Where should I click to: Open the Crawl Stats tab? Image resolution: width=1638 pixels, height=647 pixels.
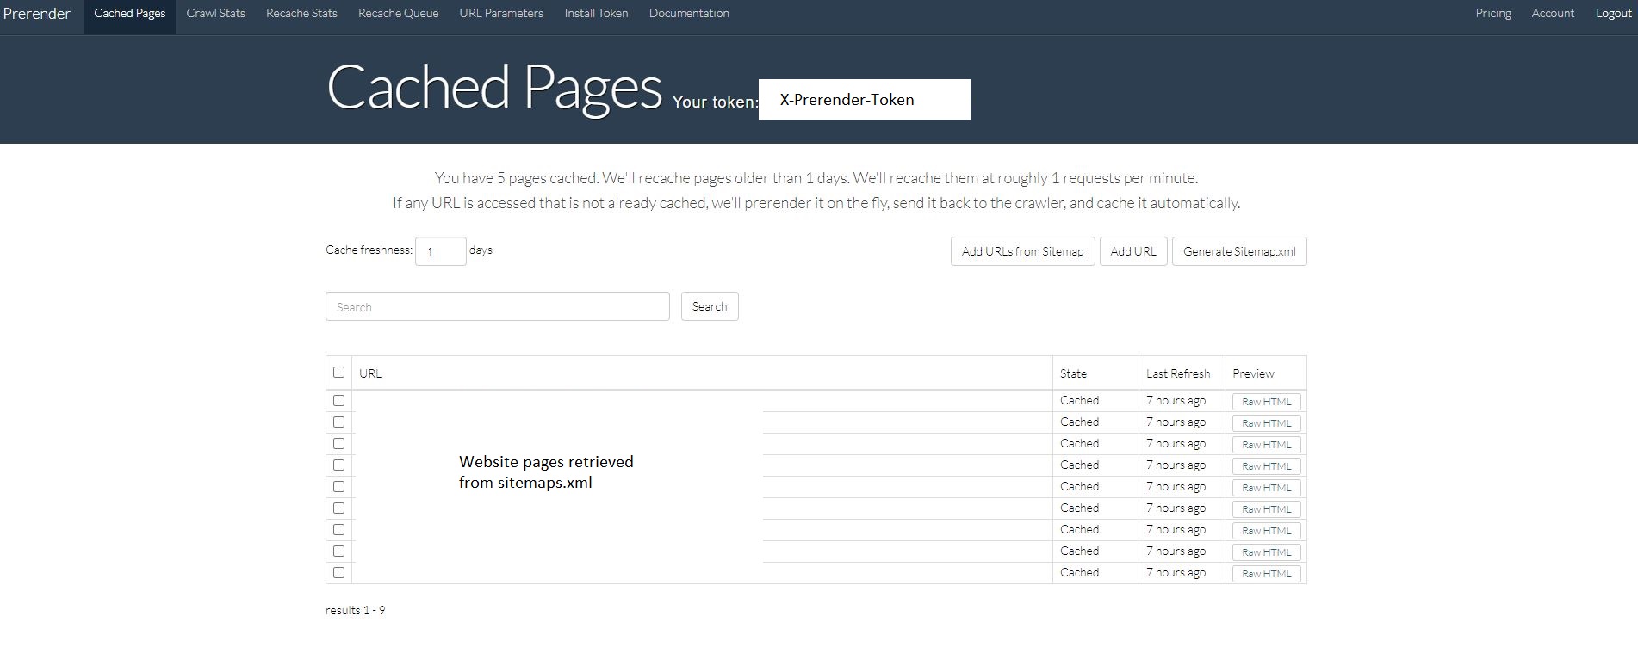215,14
